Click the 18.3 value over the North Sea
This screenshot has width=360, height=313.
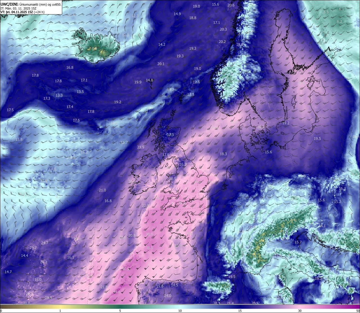223,154
